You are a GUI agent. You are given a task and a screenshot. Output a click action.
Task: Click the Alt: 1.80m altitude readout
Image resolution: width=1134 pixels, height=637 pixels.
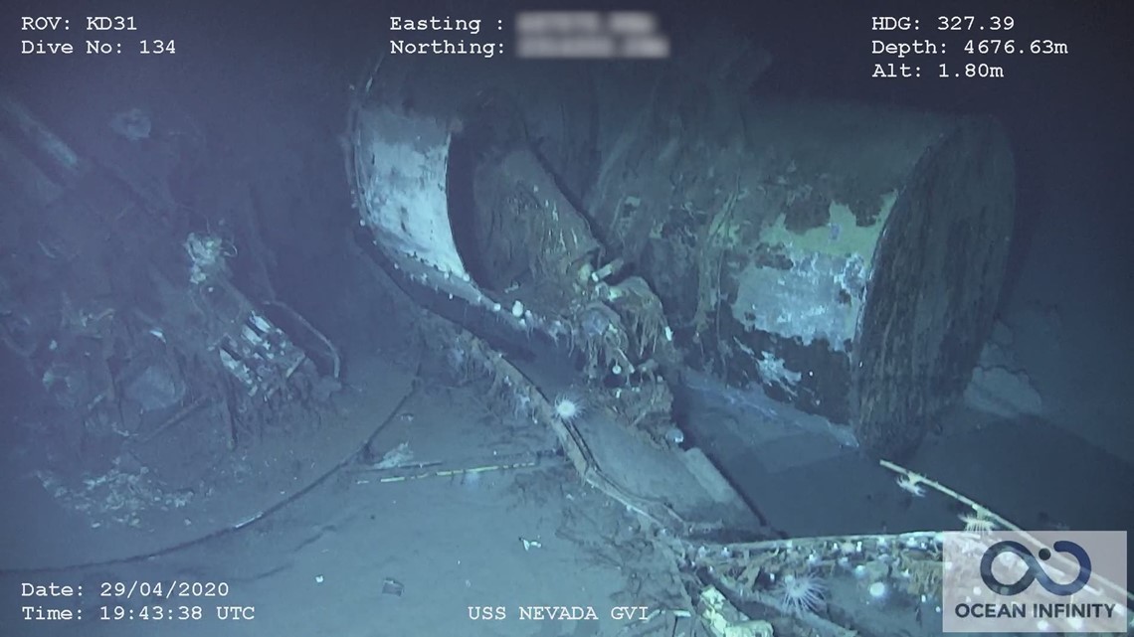[937, 71]
